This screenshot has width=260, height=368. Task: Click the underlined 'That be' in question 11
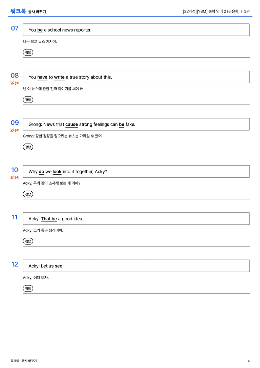pyautogui.click(x=49, y=219)
